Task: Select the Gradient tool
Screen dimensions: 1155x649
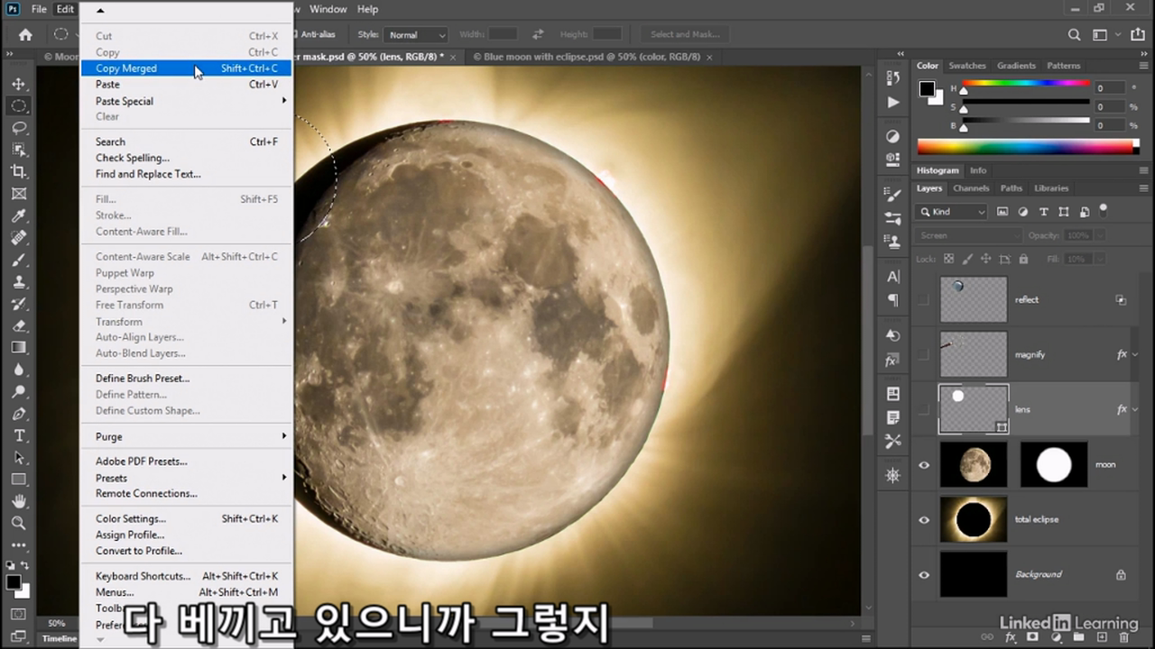Action: tap(19, 347)
